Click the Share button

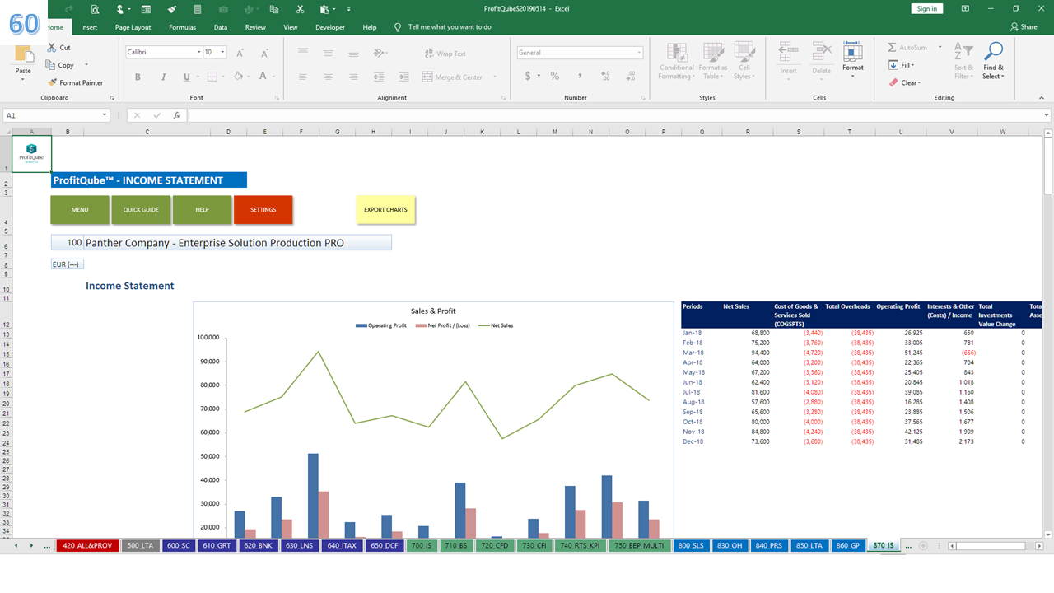(1024, 27)
